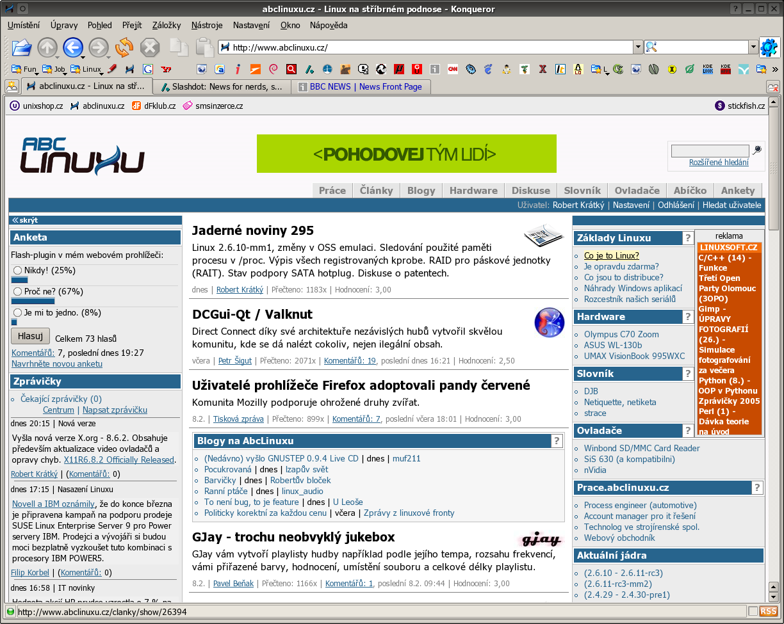Open the Linux bookmarks folder dropdown
Screen dimensions: 784x624
[x=88, y=69]
